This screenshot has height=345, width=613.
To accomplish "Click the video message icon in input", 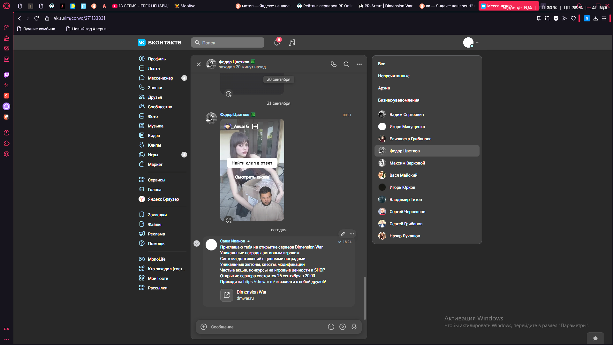I will (343, 327).
